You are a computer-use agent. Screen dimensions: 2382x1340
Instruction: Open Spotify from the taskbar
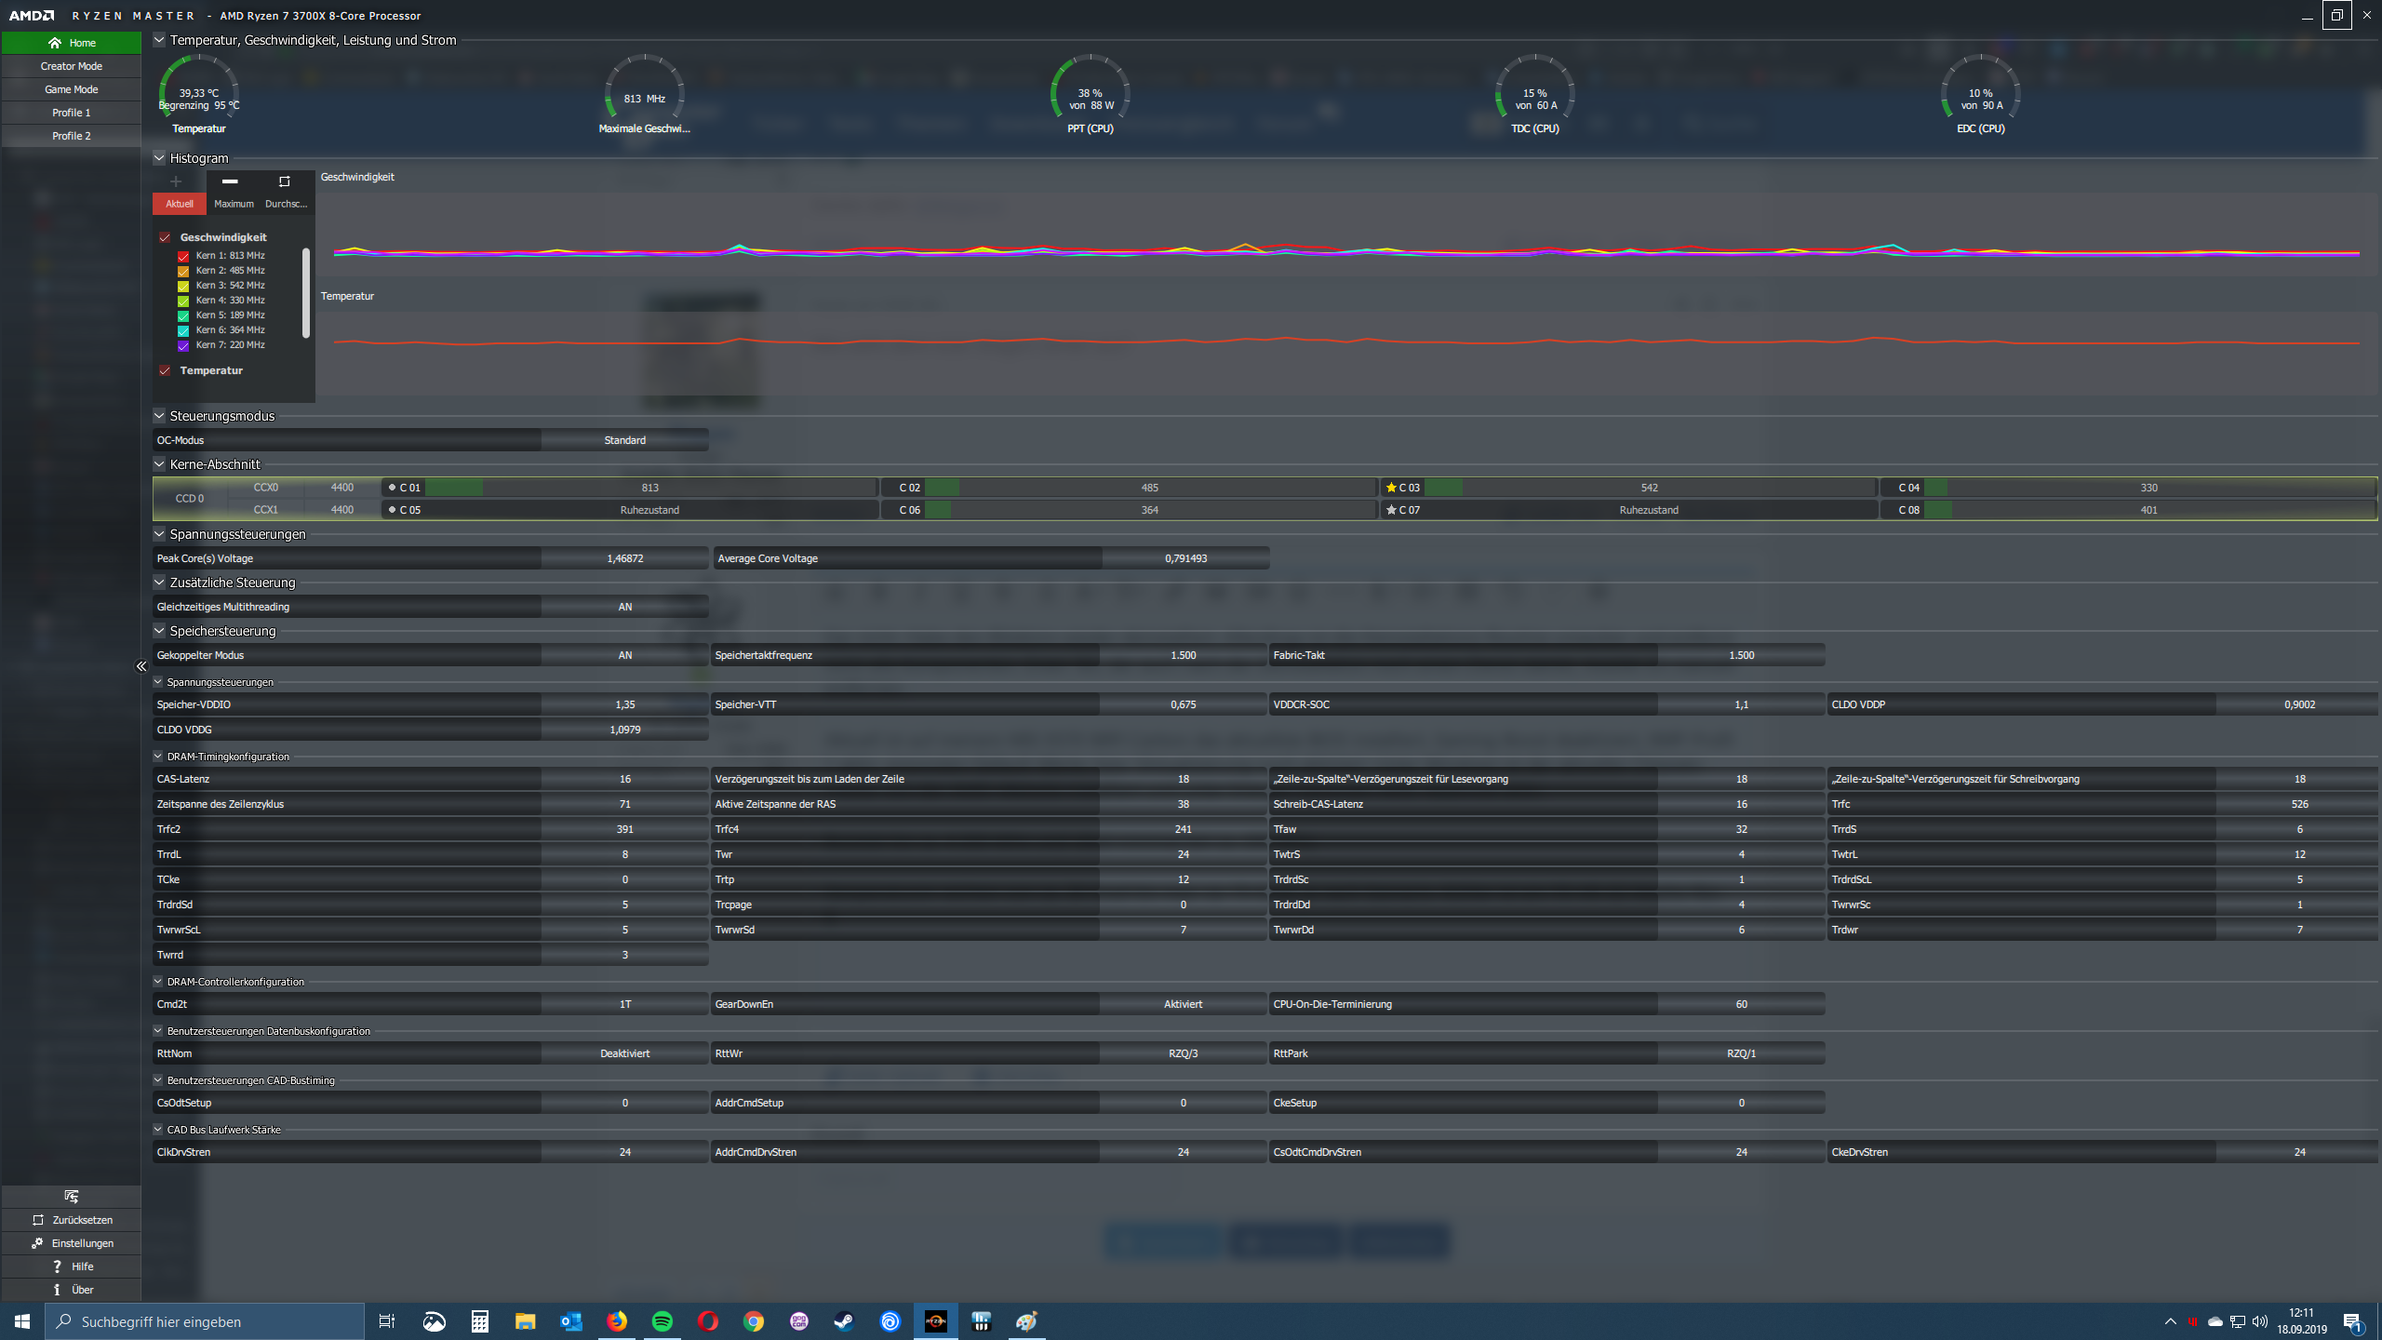(662, 1321)
